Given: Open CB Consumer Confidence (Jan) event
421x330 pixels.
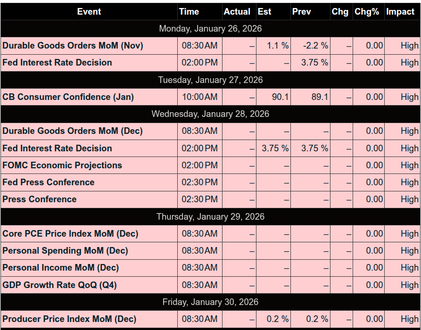Looking at the screenshot, I should pos(68,97).
